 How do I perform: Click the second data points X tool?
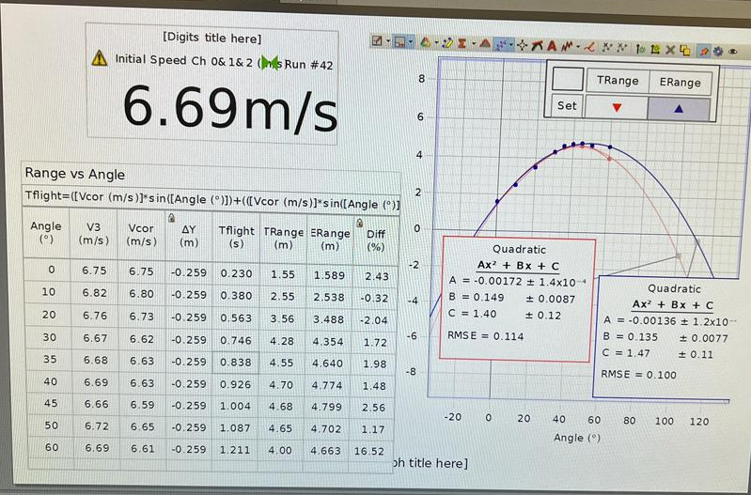coord(621,48)
